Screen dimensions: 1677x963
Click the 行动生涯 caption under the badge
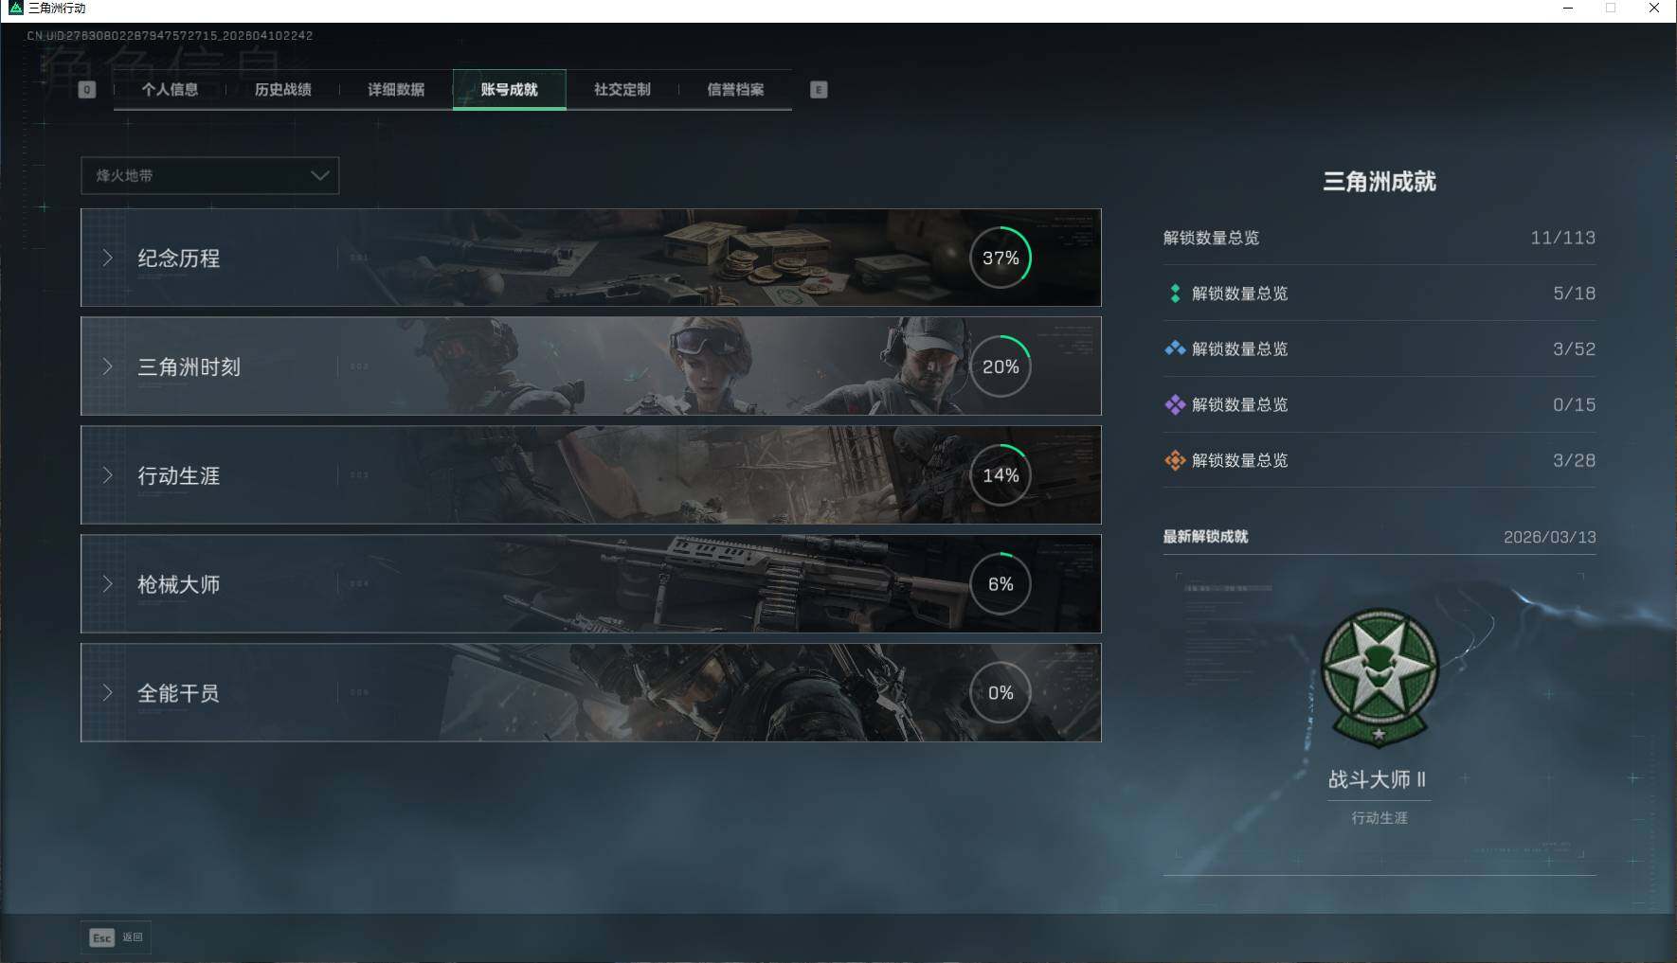(x=1379, y=817)
